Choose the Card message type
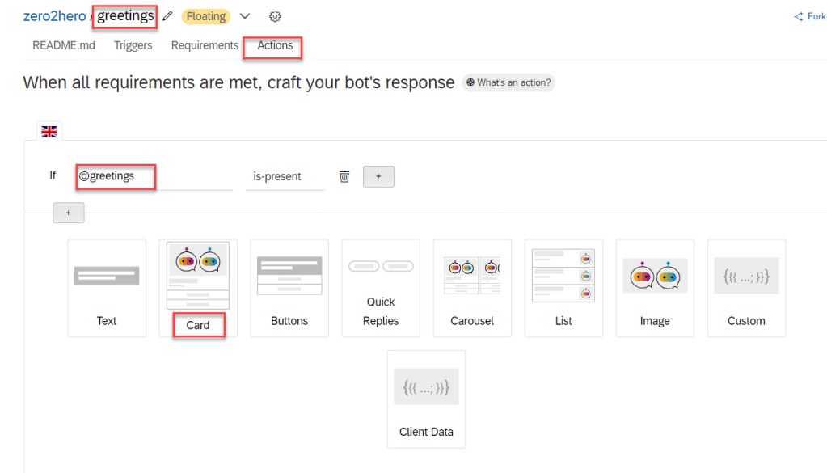Image resolution: width=827 pixels, height=473 pixels. [198, 287]
